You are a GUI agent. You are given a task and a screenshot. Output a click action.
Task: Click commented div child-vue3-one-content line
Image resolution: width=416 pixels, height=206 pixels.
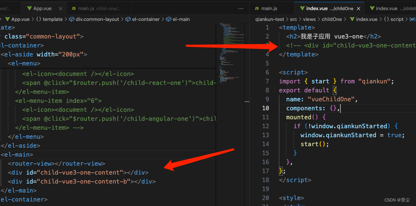(x=351, y=45)
